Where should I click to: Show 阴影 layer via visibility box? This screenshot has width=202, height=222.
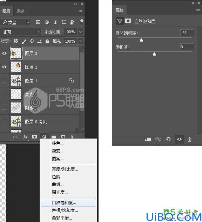coord(4,108)
